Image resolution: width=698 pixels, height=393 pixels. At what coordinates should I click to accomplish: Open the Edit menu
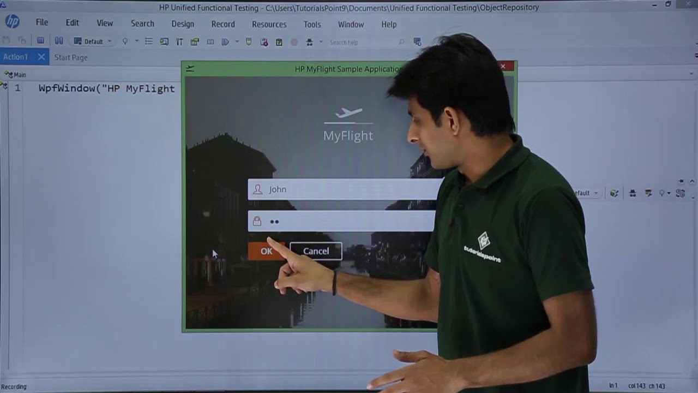pyautogui.click(x=73, y=23)
